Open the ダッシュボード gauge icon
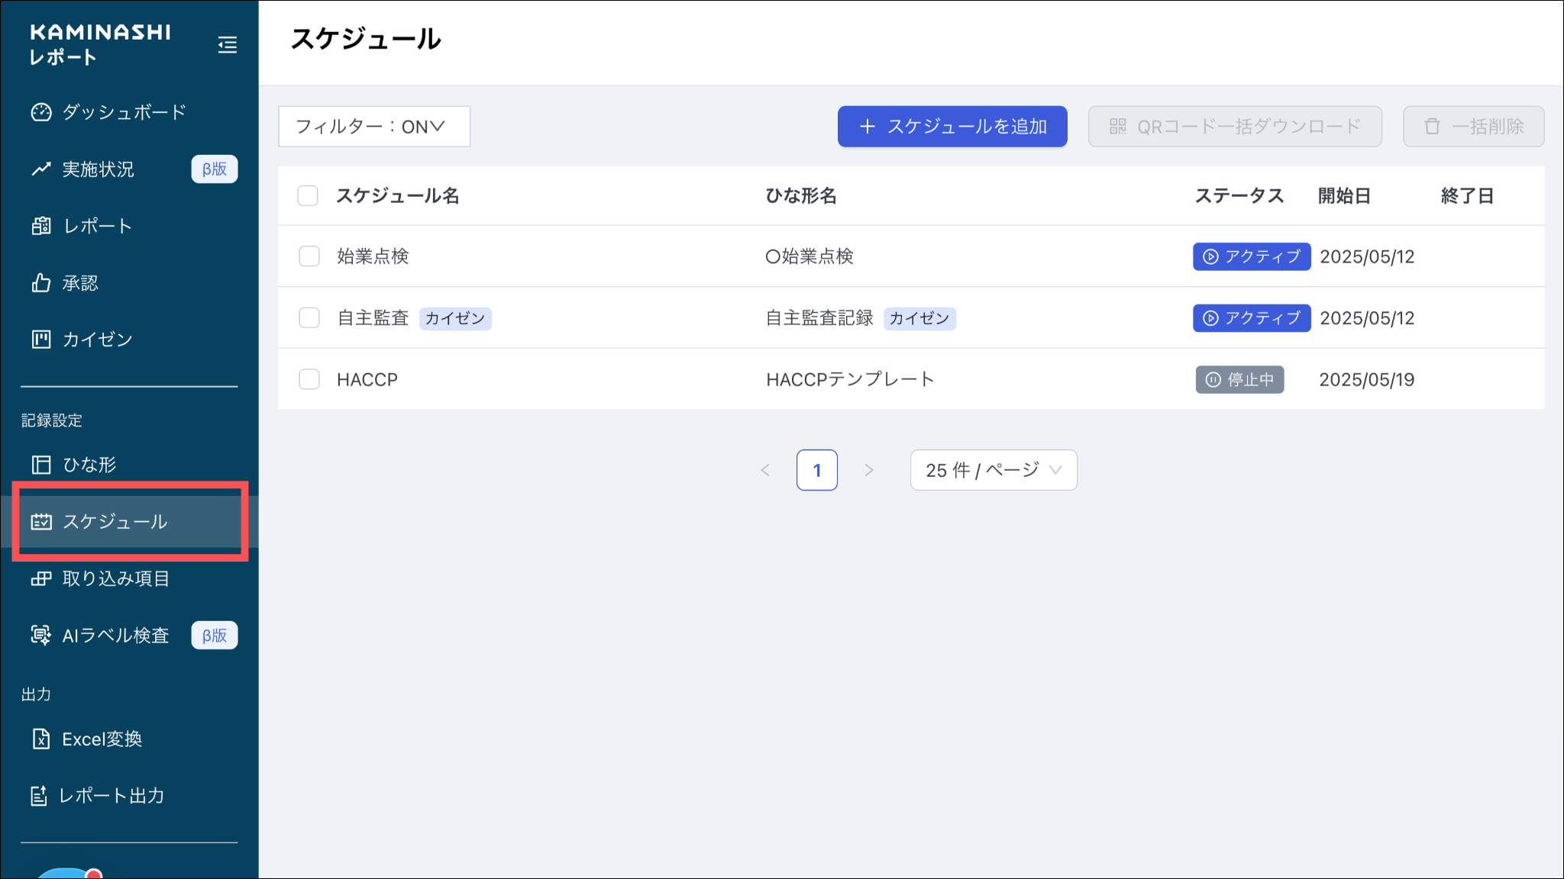Viewport: 1564px width, 879px height. pyautogui.click(x=41, y=112)
